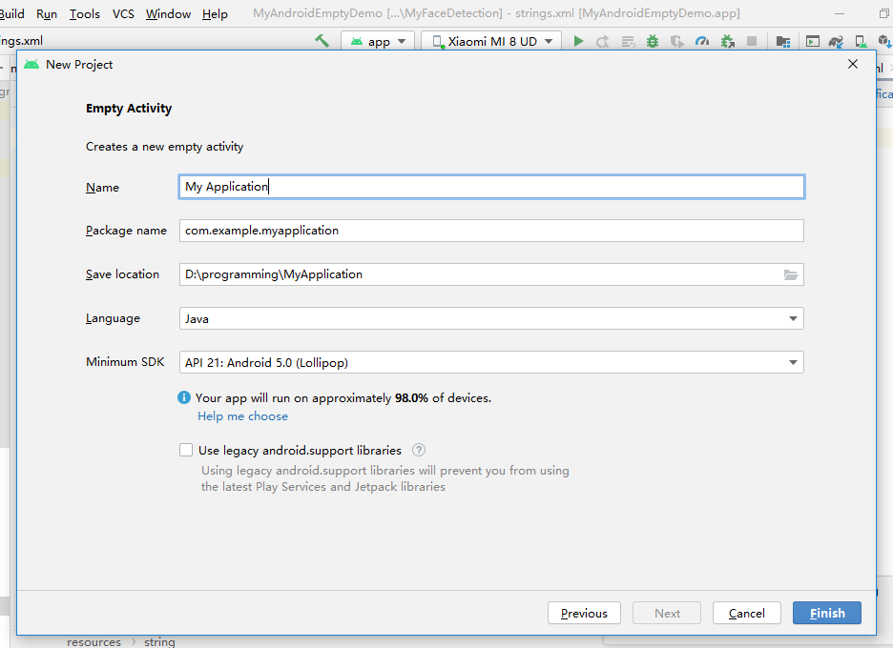
Task: Click into the Name input field
Action: pyautogui.click(x=491, y=187)
